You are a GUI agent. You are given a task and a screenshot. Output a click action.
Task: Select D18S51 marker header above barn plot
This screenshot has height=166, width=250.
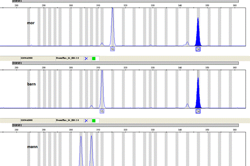pyautogui.click(x=125, y=63)
